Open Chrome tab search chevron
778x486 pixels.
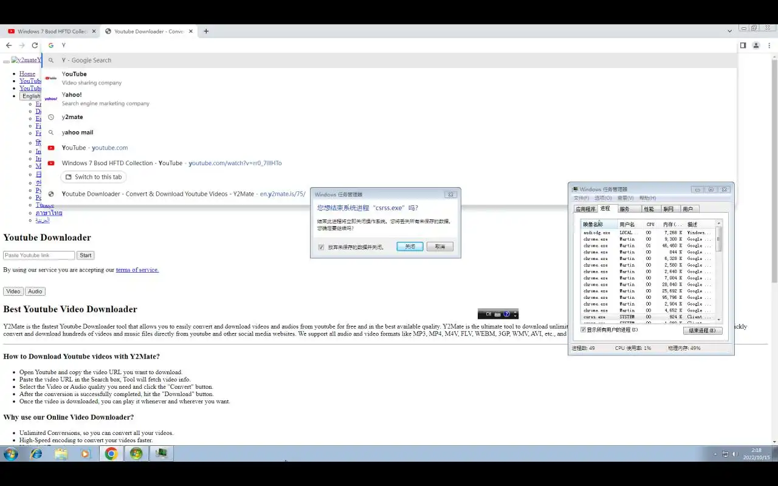pos(729,31)
